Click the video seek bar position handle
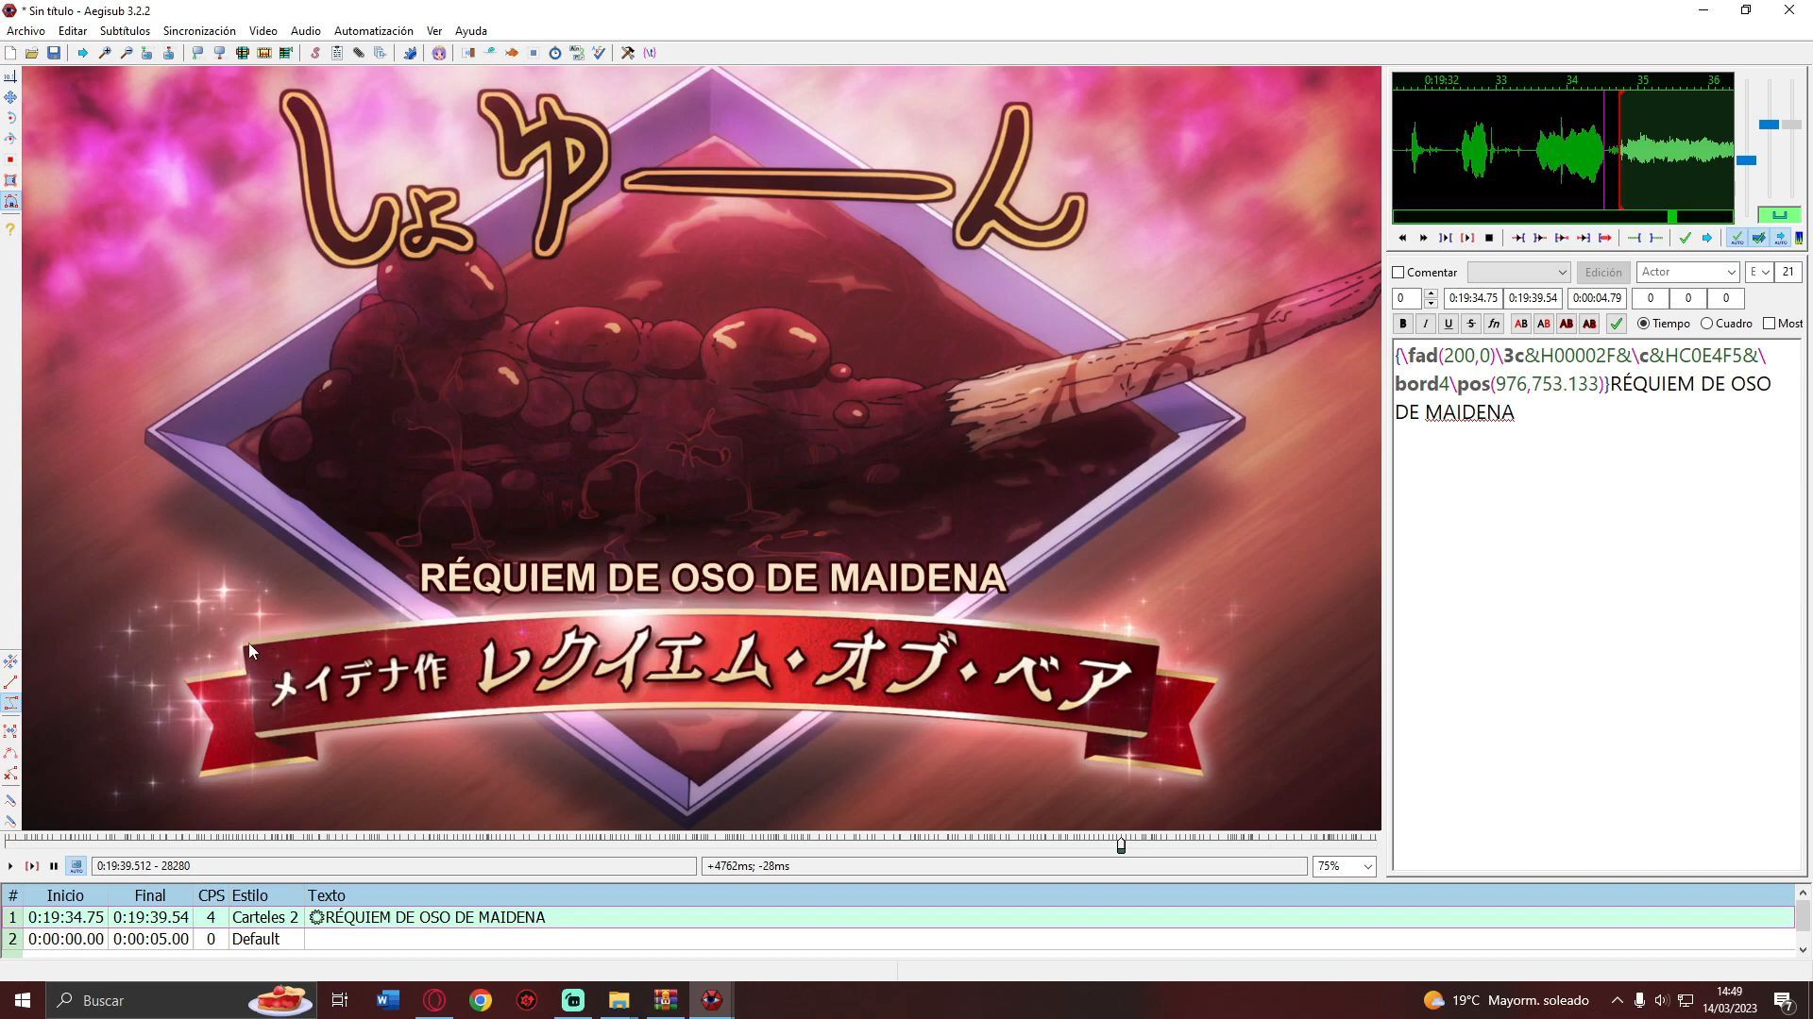Image resolution: width=1813 pixels, height=1019 pixels. pyautogui.click(x=1121, y=846)
